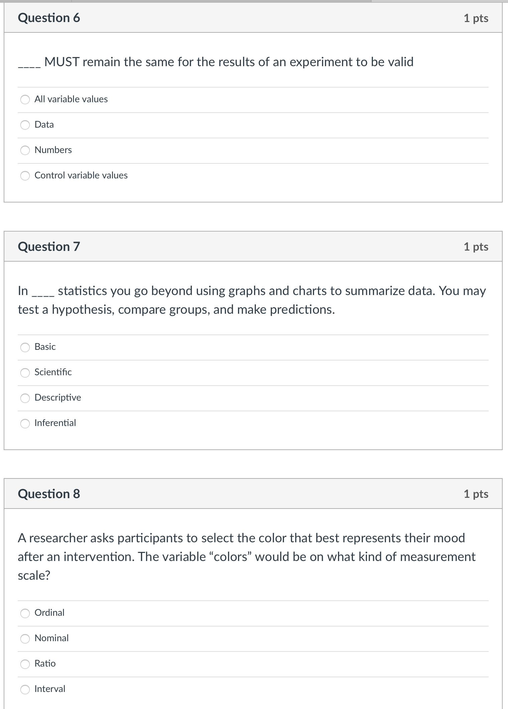
Task: Select "All variable values" for Question 6
Action: coord(25,99)
